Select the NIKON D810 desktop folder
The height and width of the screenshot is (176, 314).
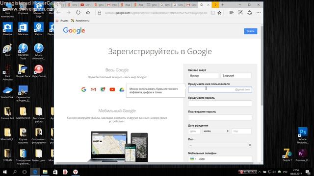pos(23,113)
